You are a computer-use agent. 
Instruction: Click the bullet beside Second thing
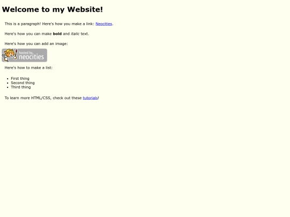click(x=8, y=83)
